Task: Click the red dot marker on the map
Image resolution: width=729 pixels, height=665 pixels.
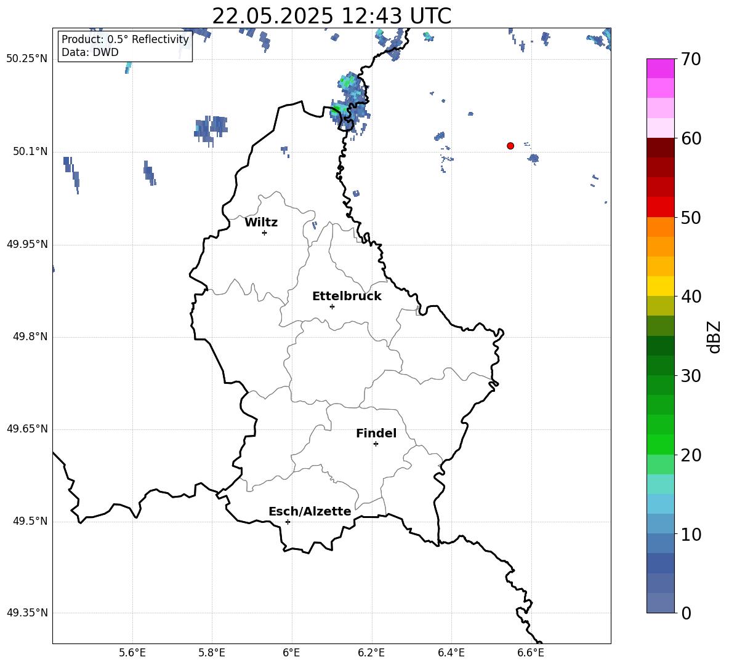Action: click(x=510, y=146)
